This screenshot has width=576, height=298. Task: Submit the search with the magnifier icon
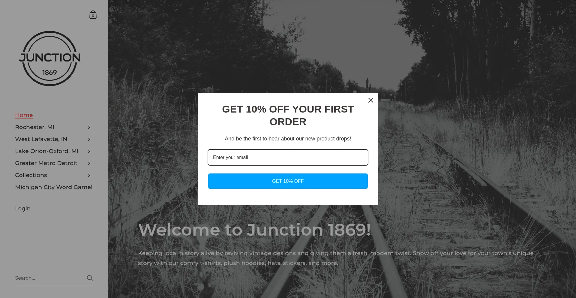pos(89,278)
